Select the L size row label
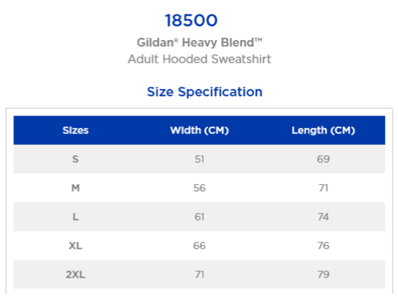 click(x=75, y=217)
